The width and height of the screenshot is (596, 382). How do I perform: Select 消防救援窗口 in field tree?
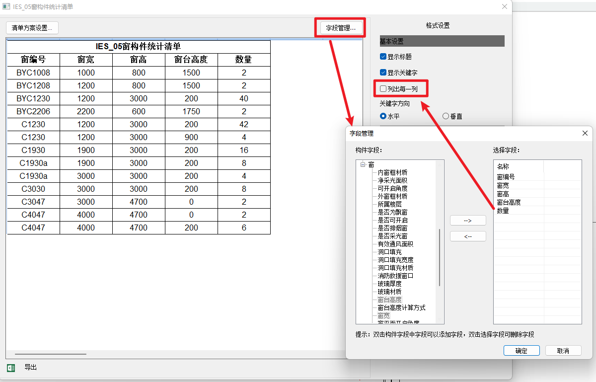(x=395, y=276)
